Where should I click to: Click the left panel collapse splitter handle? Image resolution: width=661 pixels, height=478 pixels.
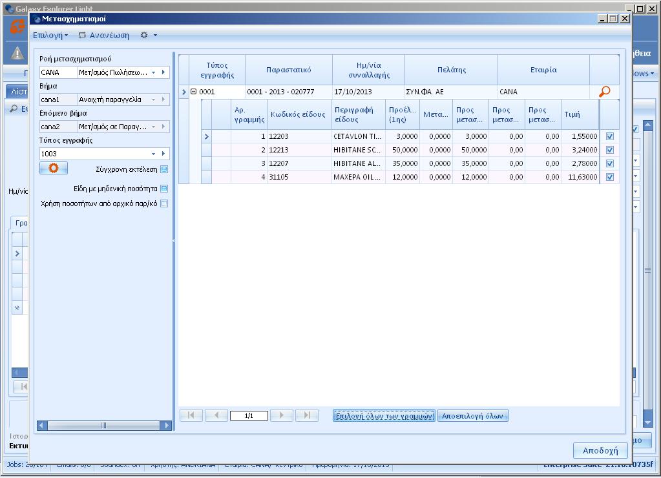tap(174, 241)
